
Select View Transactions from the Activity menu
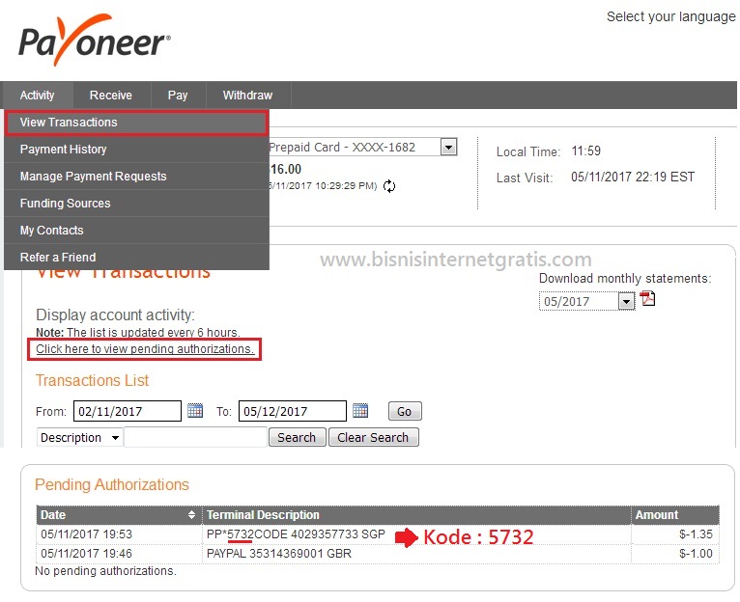point(136,123)
